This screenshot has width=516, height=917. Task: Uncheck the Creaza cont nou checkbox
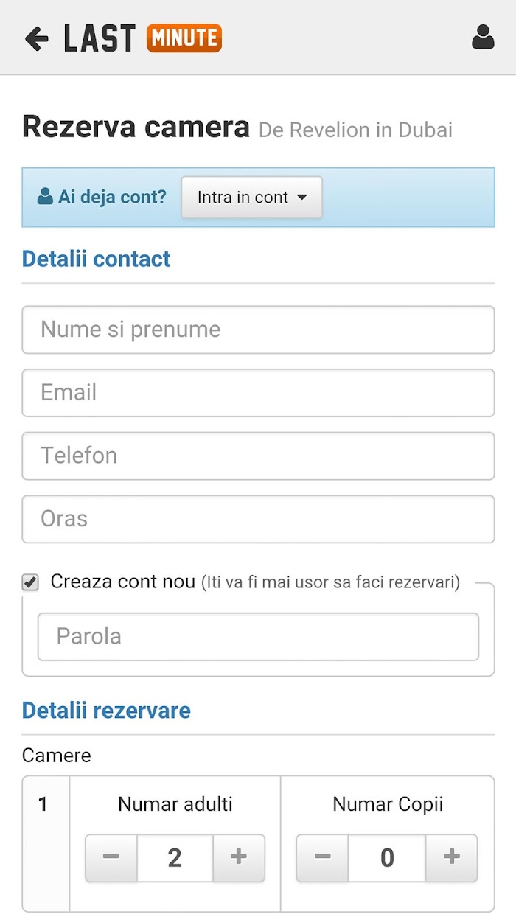click(x=30, y=583)
